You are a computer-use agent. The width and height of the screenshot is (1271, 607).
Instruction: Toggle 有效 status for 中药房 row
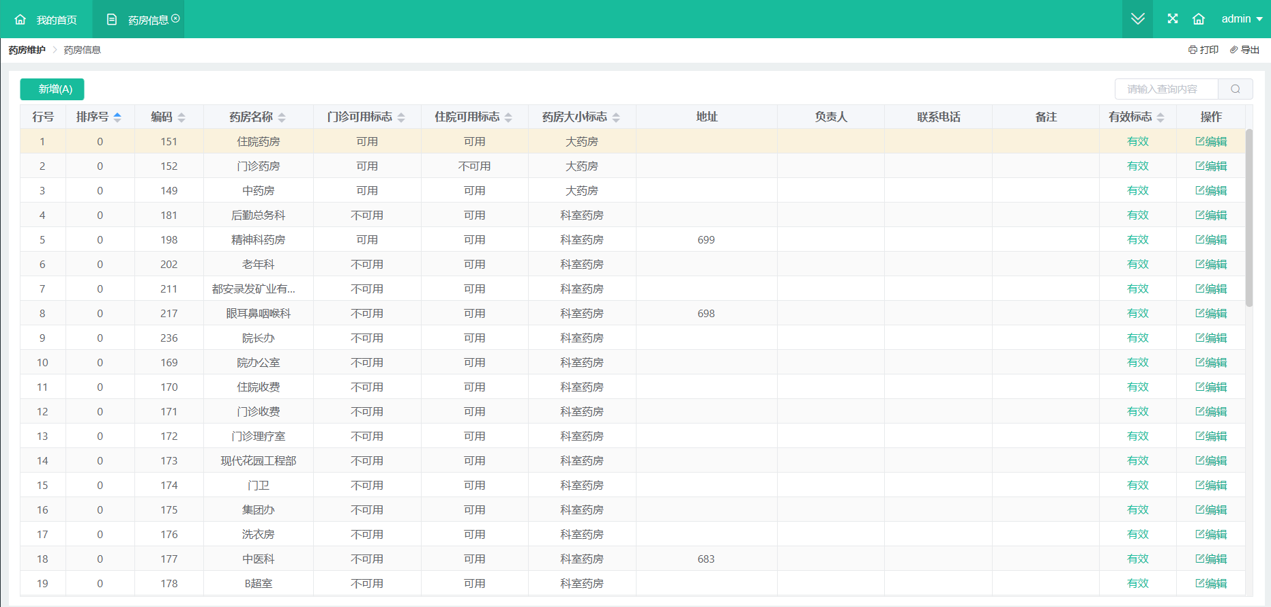click(x=1138, y=191)
